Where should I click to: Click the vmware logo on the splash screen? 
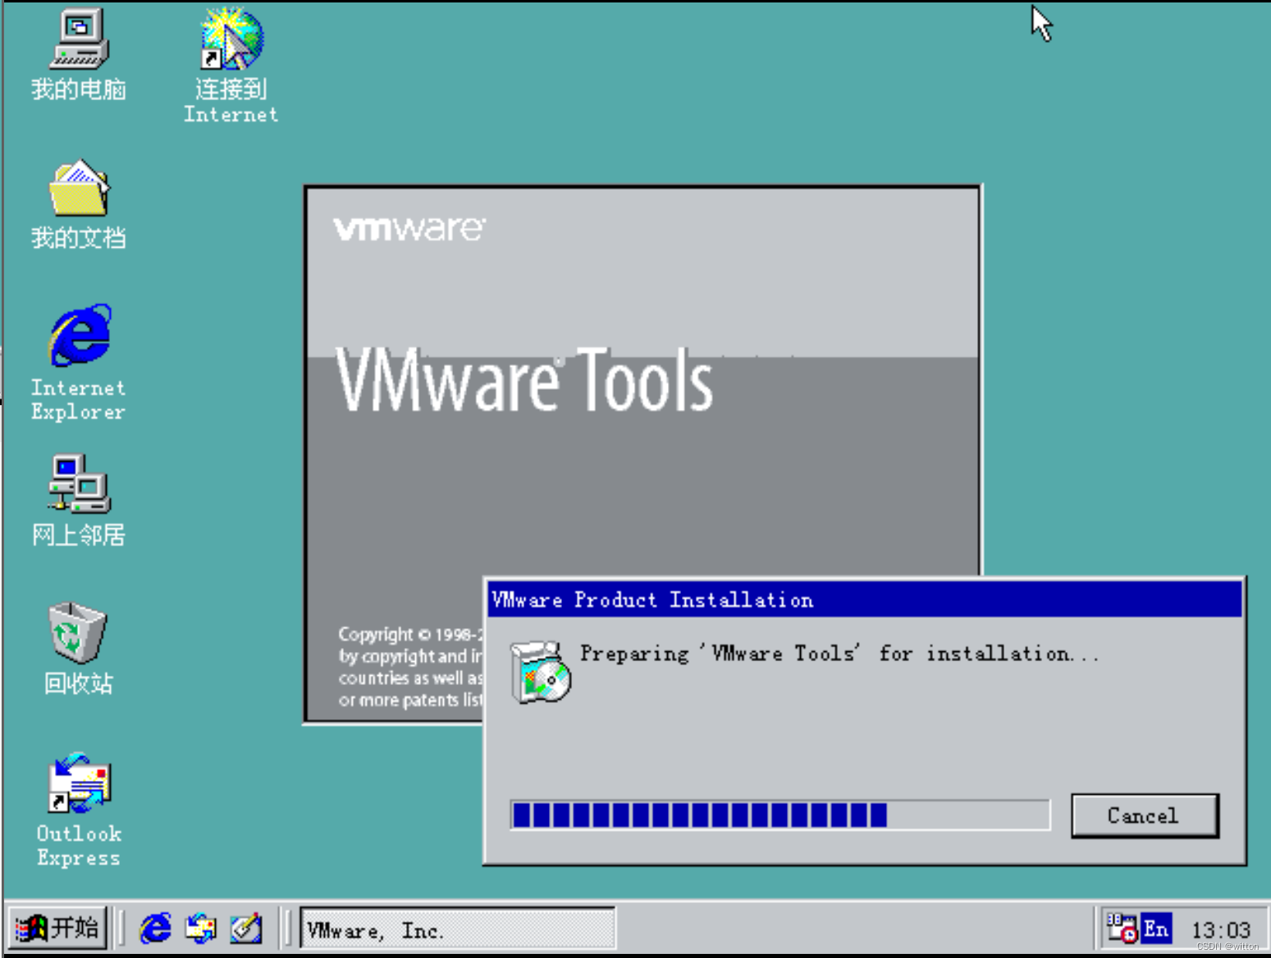point(409,229)
